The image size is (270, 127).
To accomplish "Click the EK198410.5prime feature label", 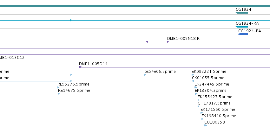I will (219, 116).
